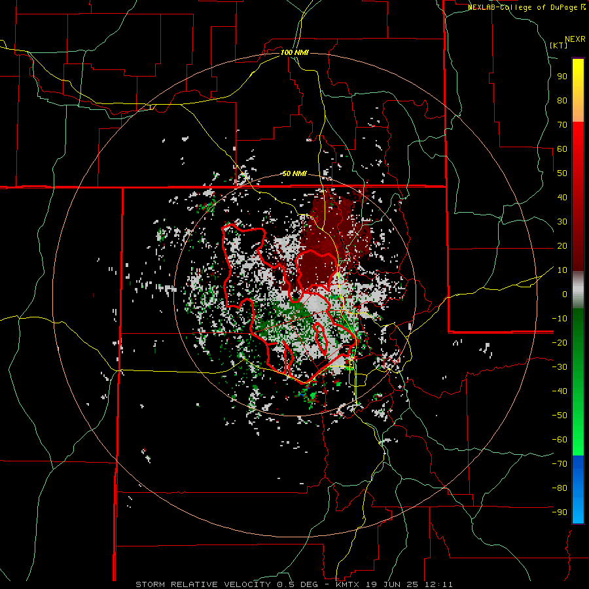Viewport: 589px width, 589px height.
Task: Click the 20 value on the velocity scale
Action: tap(562, 245)
